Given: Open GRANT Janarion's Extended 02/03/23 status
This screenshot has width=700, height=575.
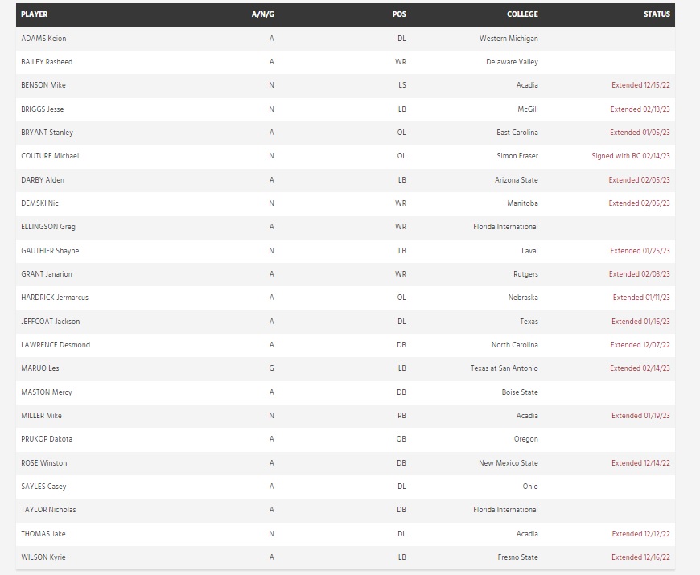Looking at the screenshot, I should point(640,274).
